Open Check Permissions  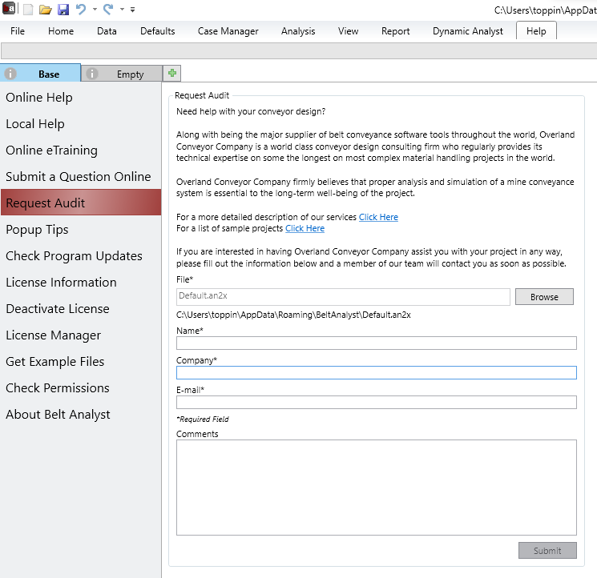click(81, 387)
